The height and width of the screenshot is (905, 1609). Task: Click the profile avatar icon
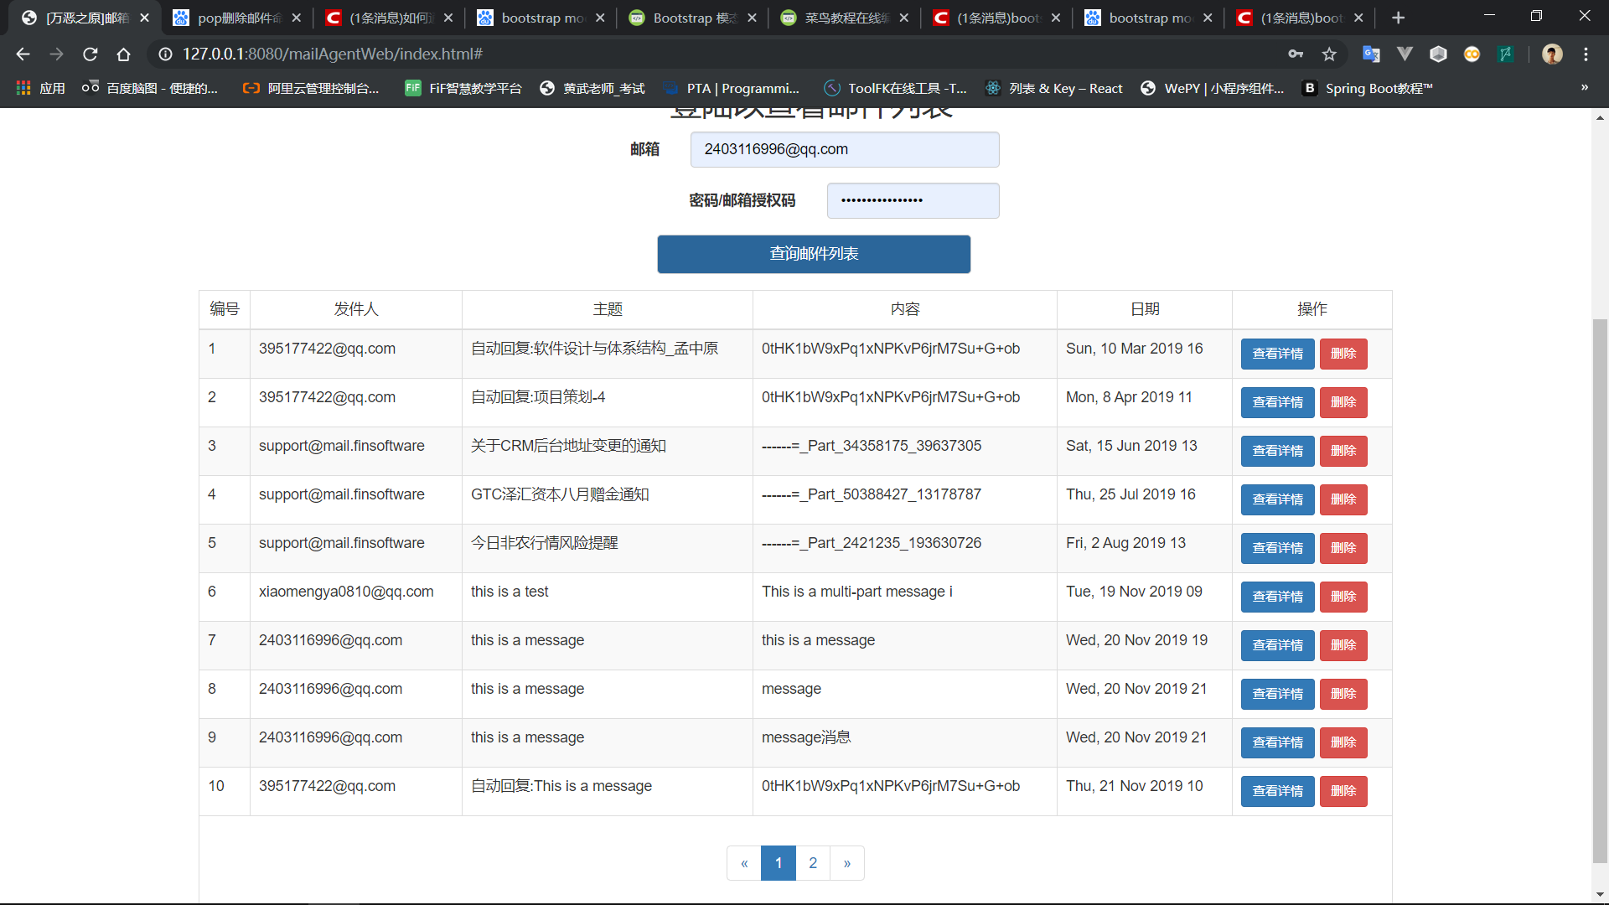pyautogui.click(x=1552, y=54)
